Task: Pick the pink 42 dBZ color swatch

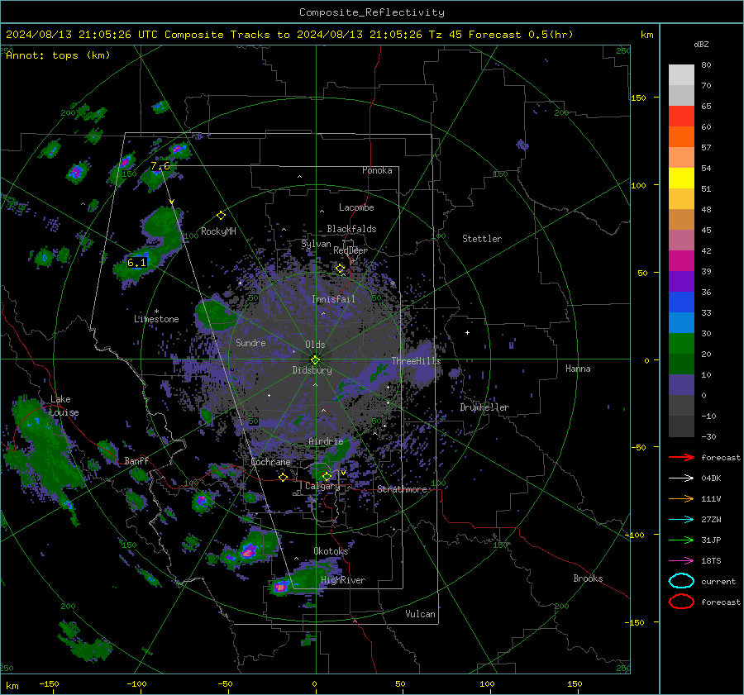Action: (x=681, y=240)
